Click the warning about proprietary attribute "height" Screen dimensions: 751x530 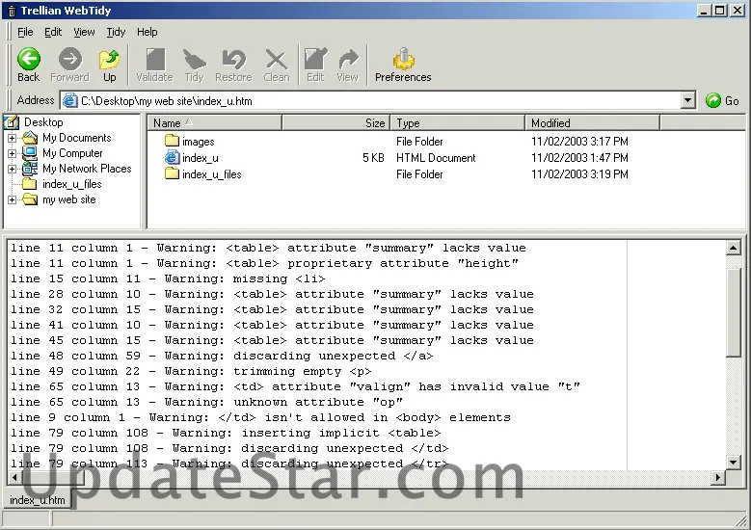(265, 263)
